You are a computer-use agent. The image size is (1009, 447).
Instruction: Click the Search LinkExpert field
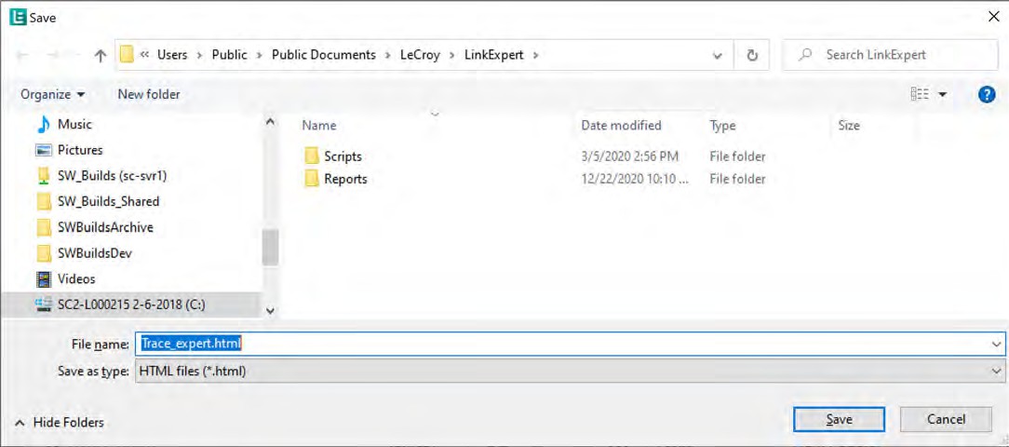point(890,55)
